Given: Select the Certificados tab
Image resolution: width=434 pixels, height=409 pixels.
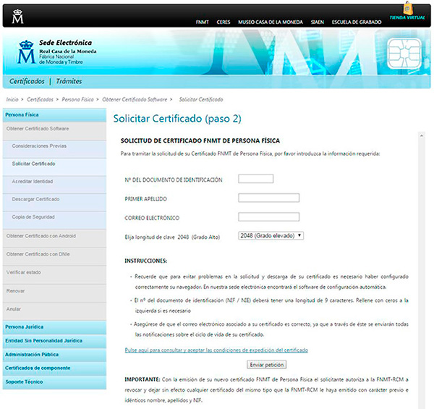Looking at the screenshot, I should tap(27, 81).
